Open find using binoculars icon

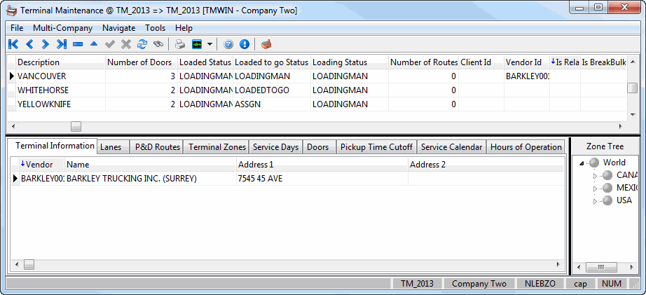pyautogui.click(x=158, y=44)
